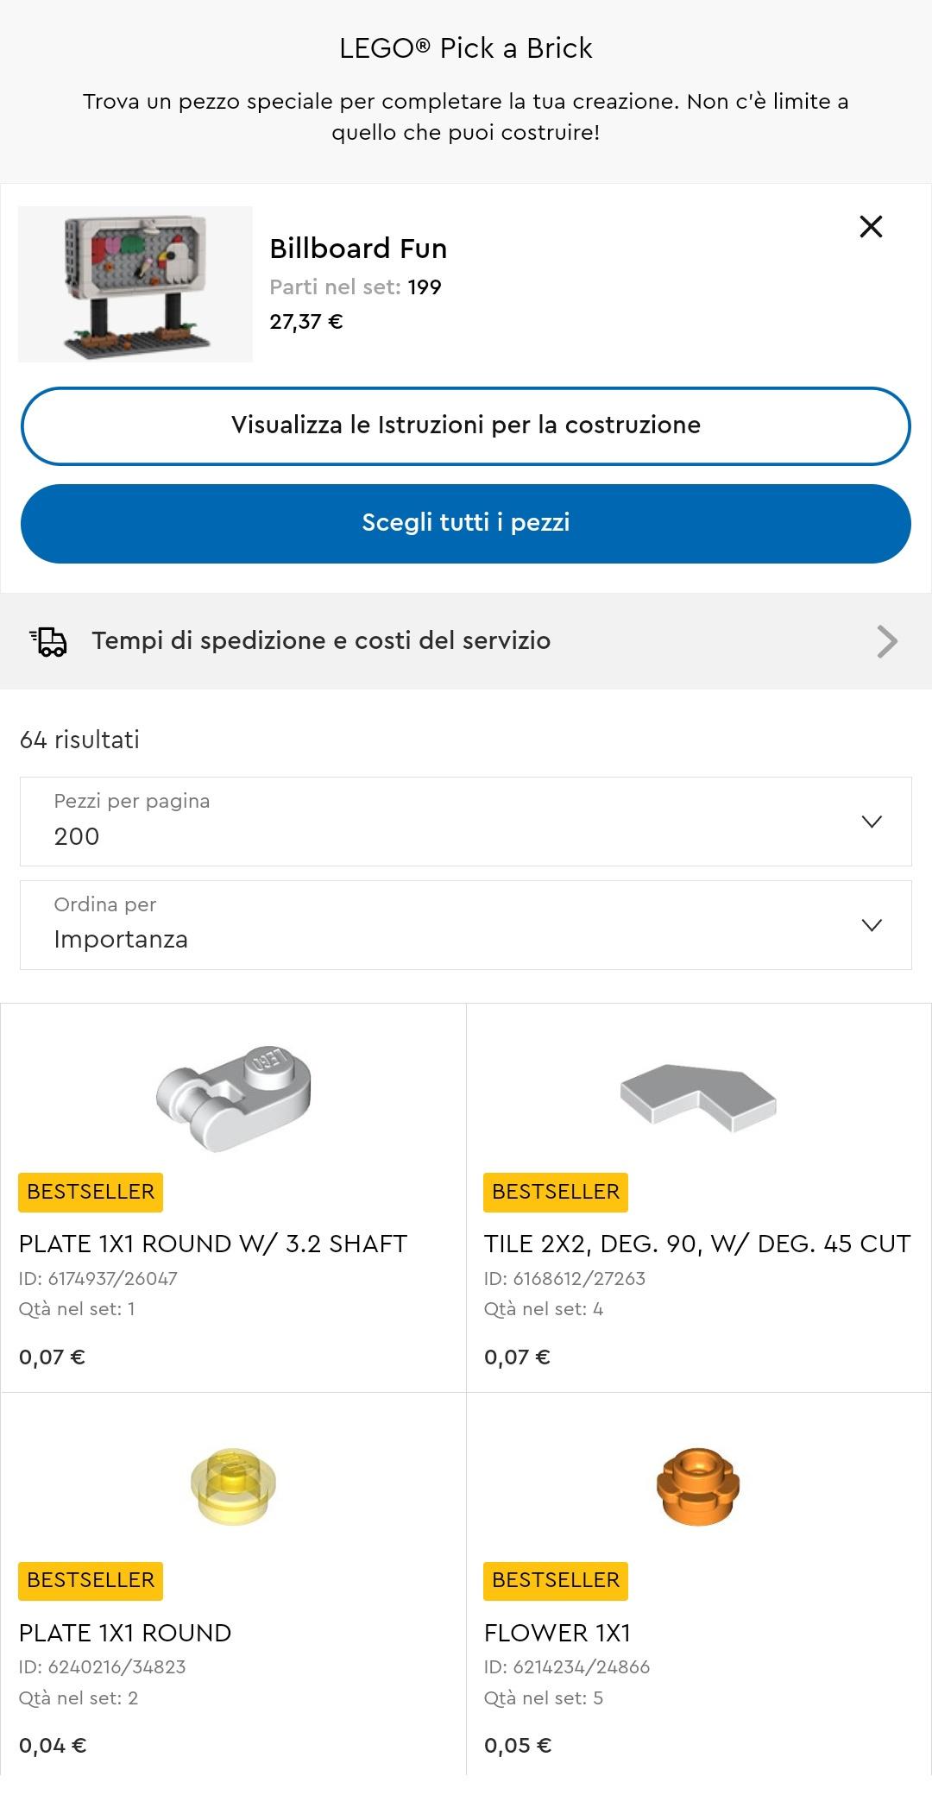Screen dimensions: 932x1795
Task: Open the Ordina per Importanza dropdown
Action: pos(466,925)
